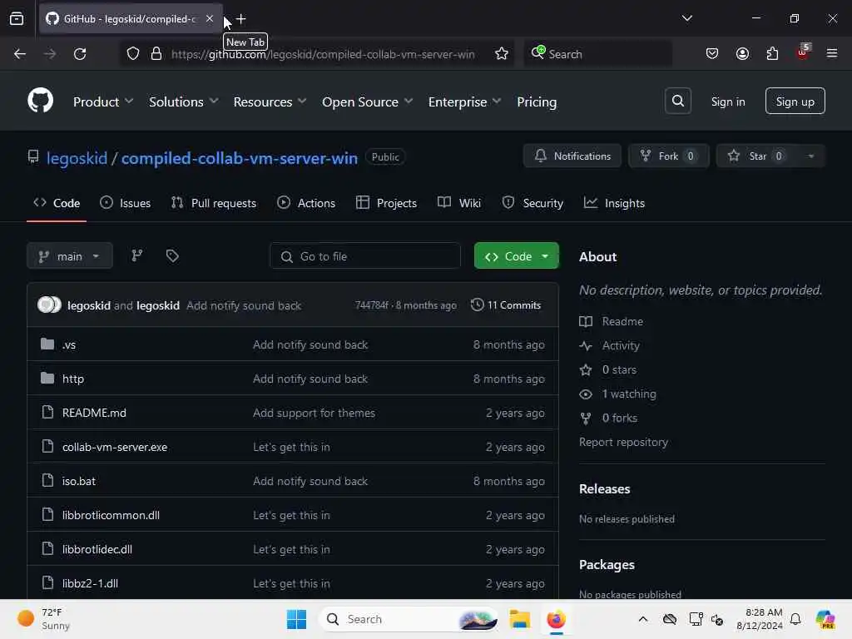This screenshot has height=639, width=852.
Task: Switch to the Wiki tab
Action: coord(459,203)
